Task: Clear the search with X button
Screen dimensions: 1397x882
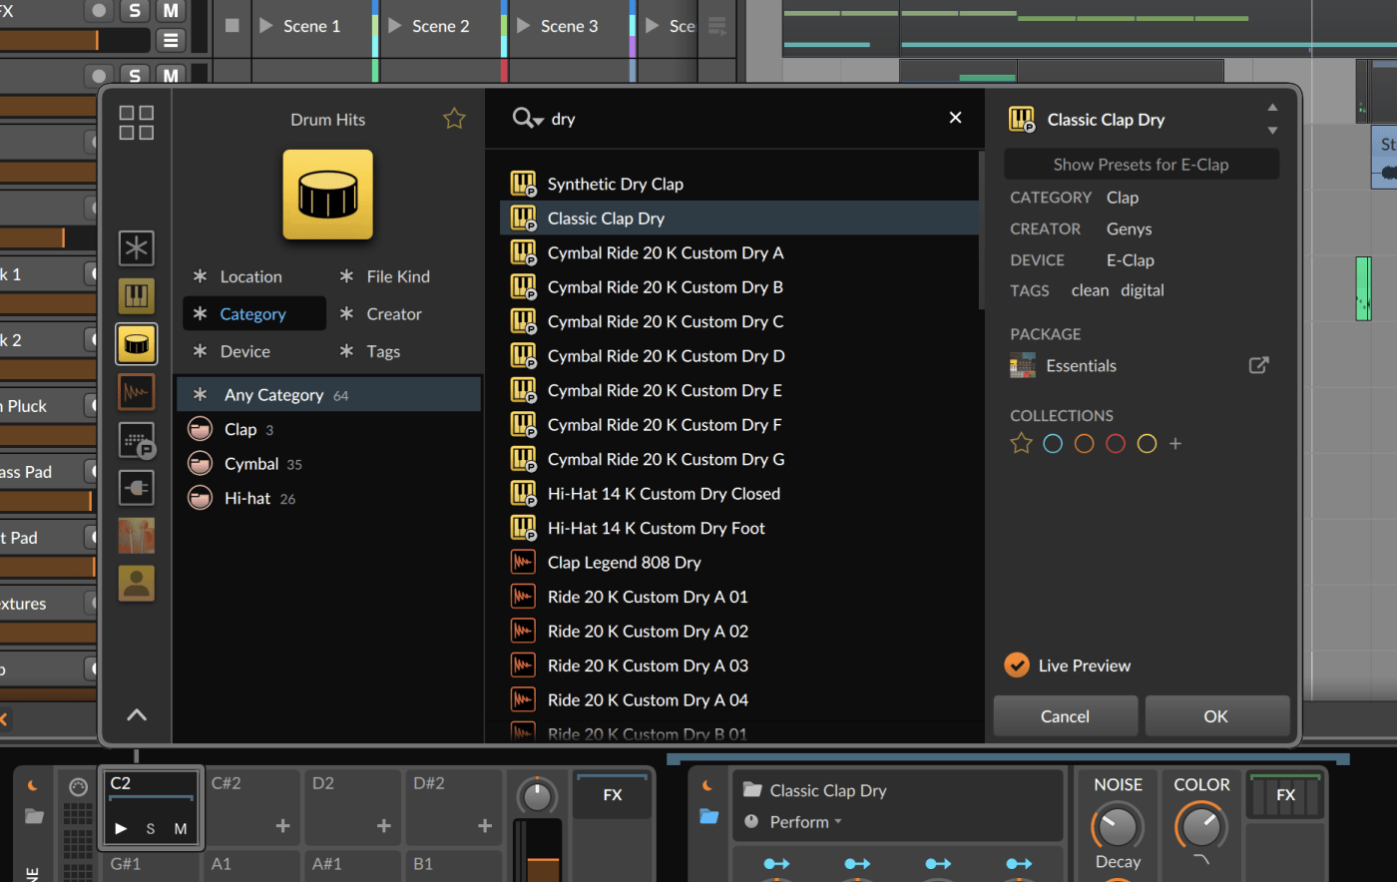Action: (955, 118)
